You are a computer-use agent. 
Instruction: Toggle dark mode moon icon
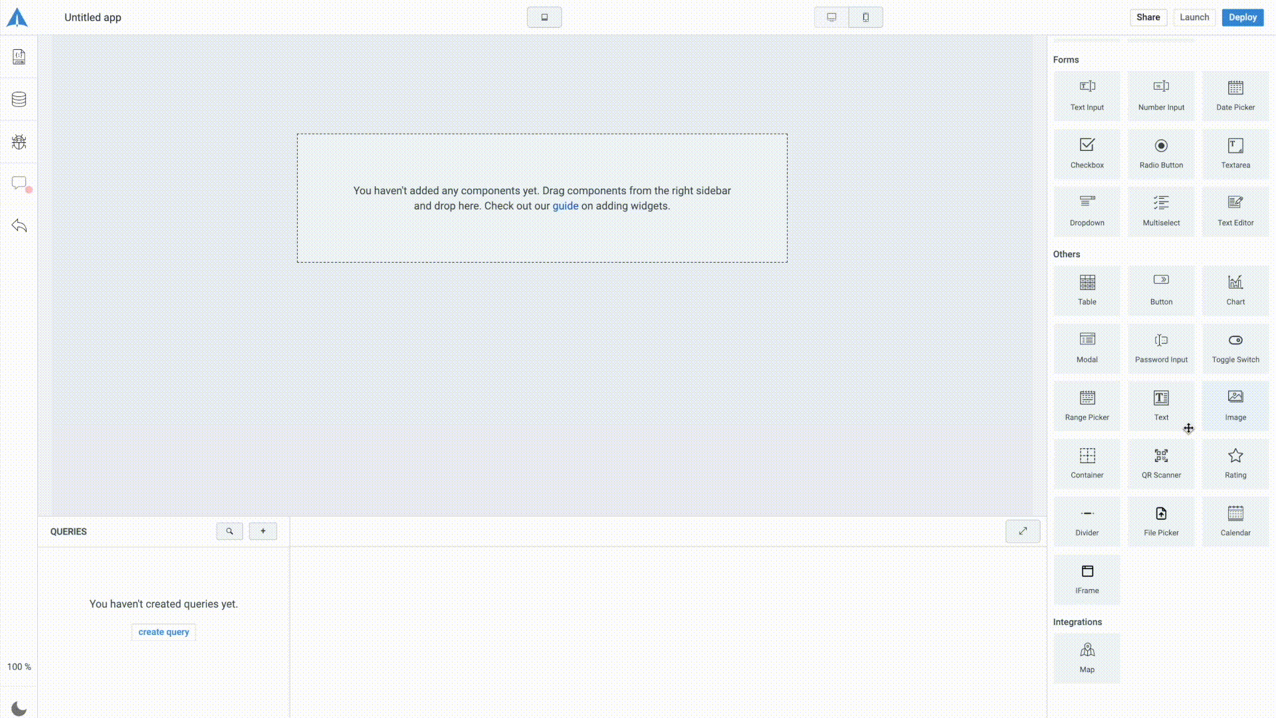(19, 709)
